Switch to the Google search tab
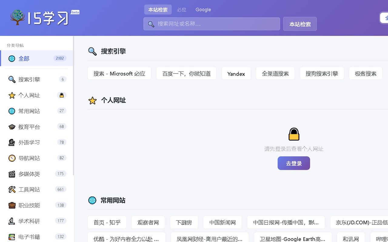388x242 pixels. point(203,10)
